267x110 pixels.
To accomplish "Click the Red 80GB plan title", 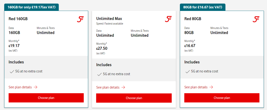I will (193, 19).
